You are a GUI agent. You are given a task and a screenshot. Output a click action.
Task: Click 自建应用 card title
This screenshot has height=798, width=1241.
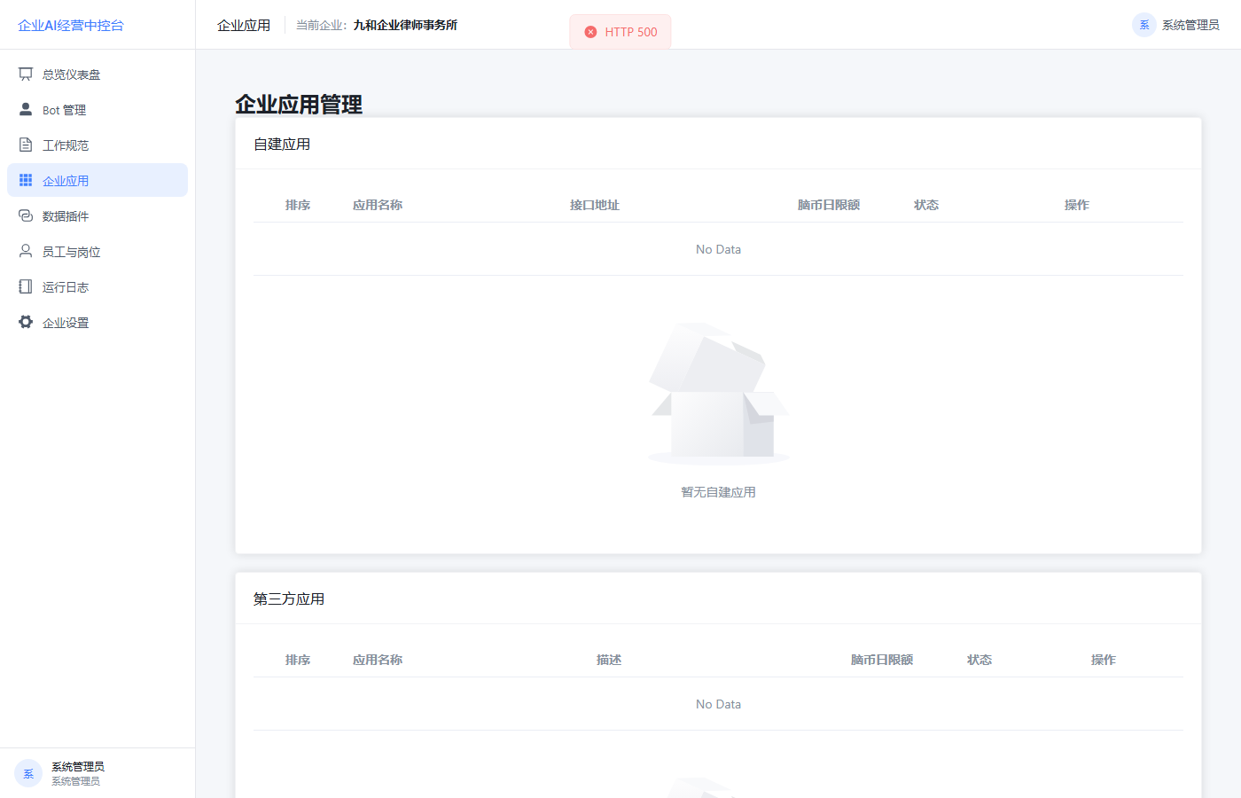tap(282, 144)
